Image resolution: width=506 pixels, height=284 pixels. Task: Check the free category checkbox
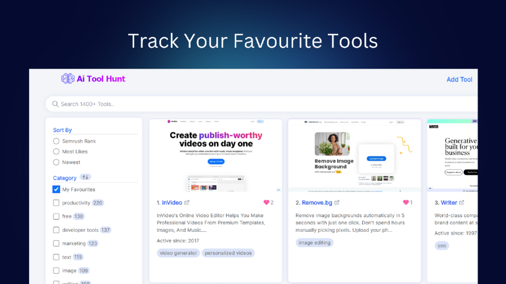56,216
